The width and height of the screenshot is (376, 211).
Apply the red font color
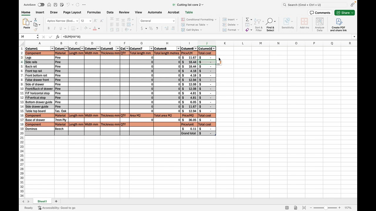95,28
